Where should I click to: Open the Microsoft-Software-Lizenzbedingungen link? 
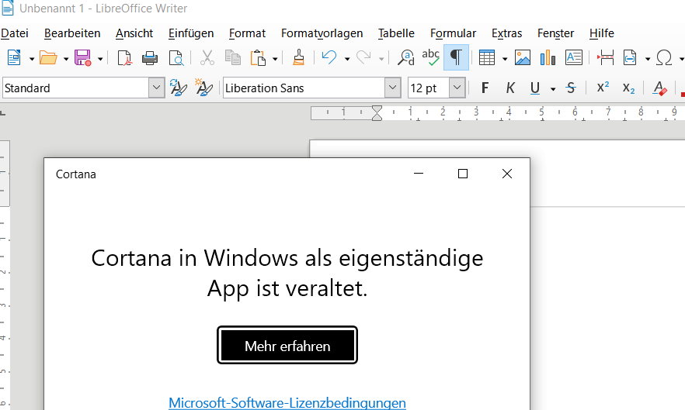click(x=287, y=402)
